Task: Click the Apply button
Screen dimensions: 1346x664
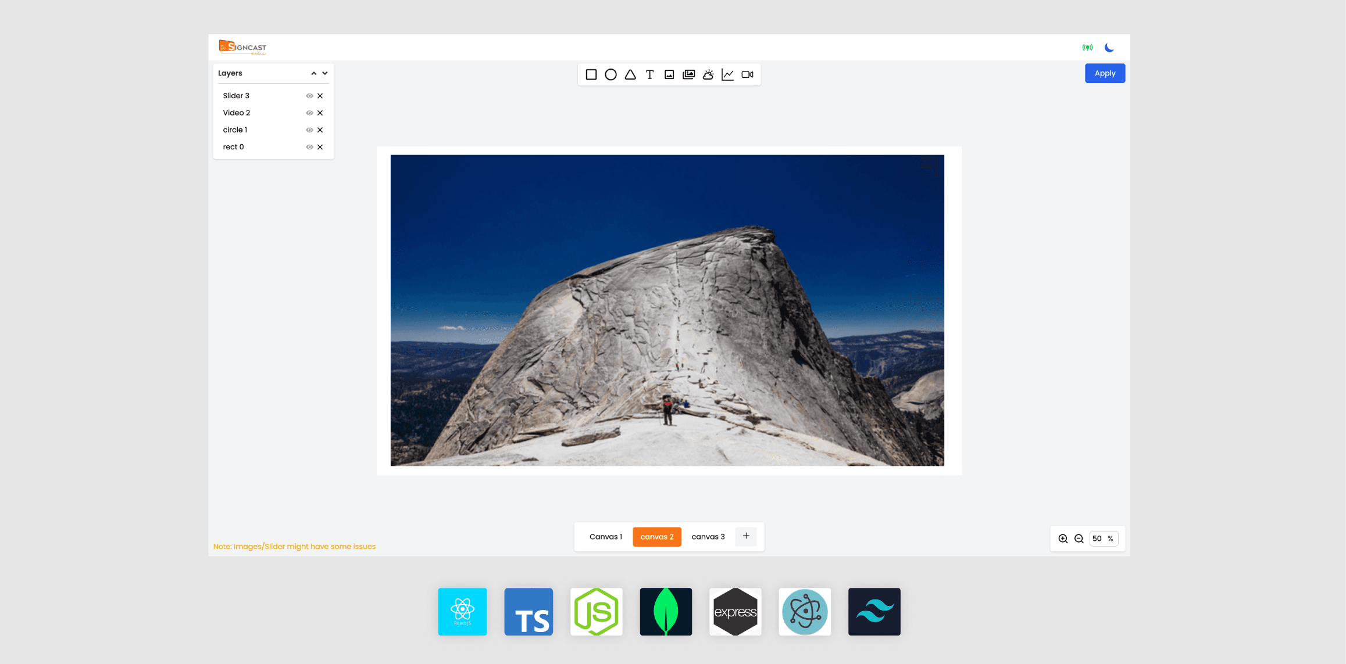Action: 1105,73
